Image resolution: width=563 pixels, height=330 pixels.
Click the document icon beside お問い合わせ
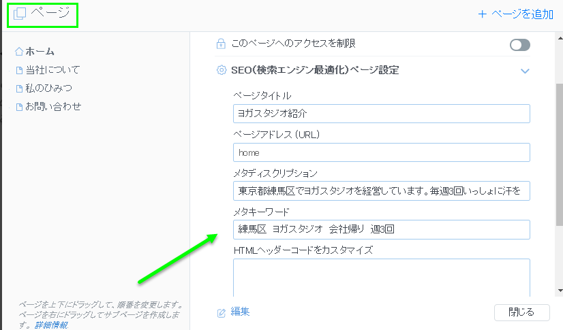tap(19, 107)
